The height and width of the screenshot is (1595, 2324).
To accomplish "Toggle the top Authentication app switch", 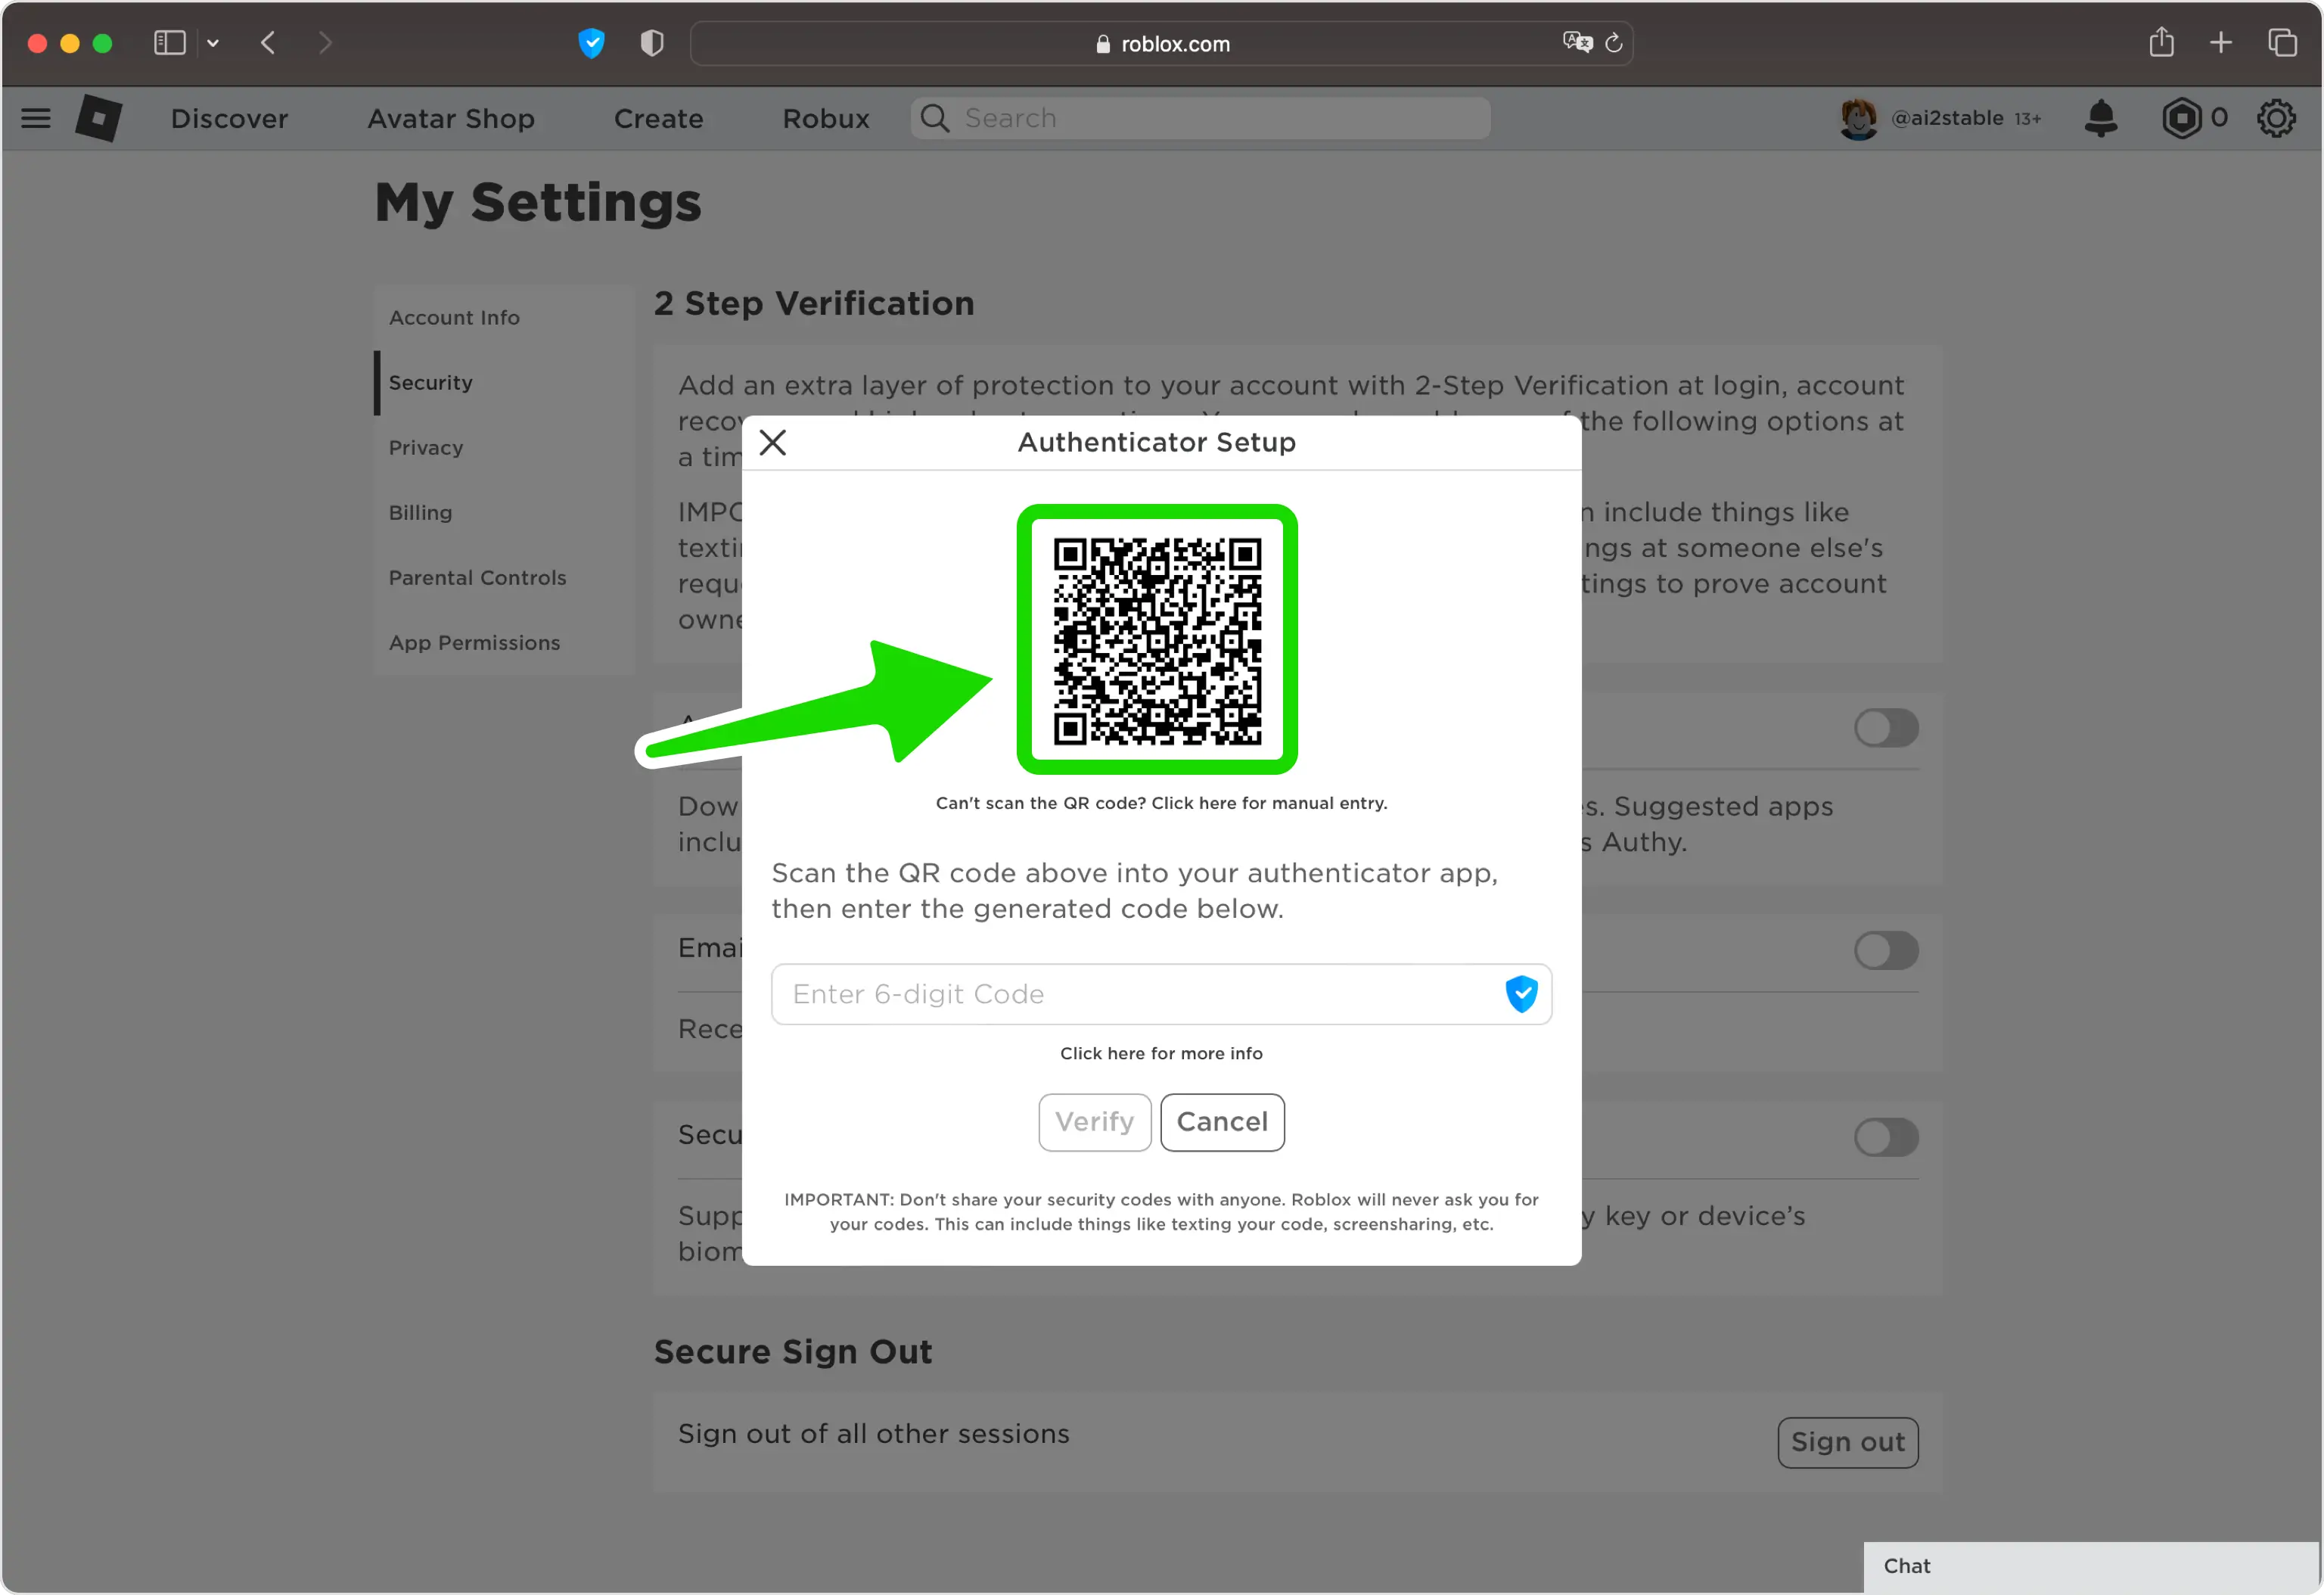I will (1886, 726).
